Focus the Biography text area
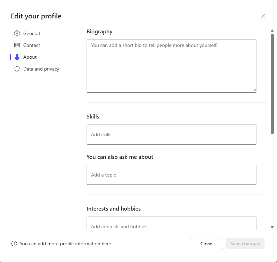This screenshot has width=277, height=262. point(171,66)
